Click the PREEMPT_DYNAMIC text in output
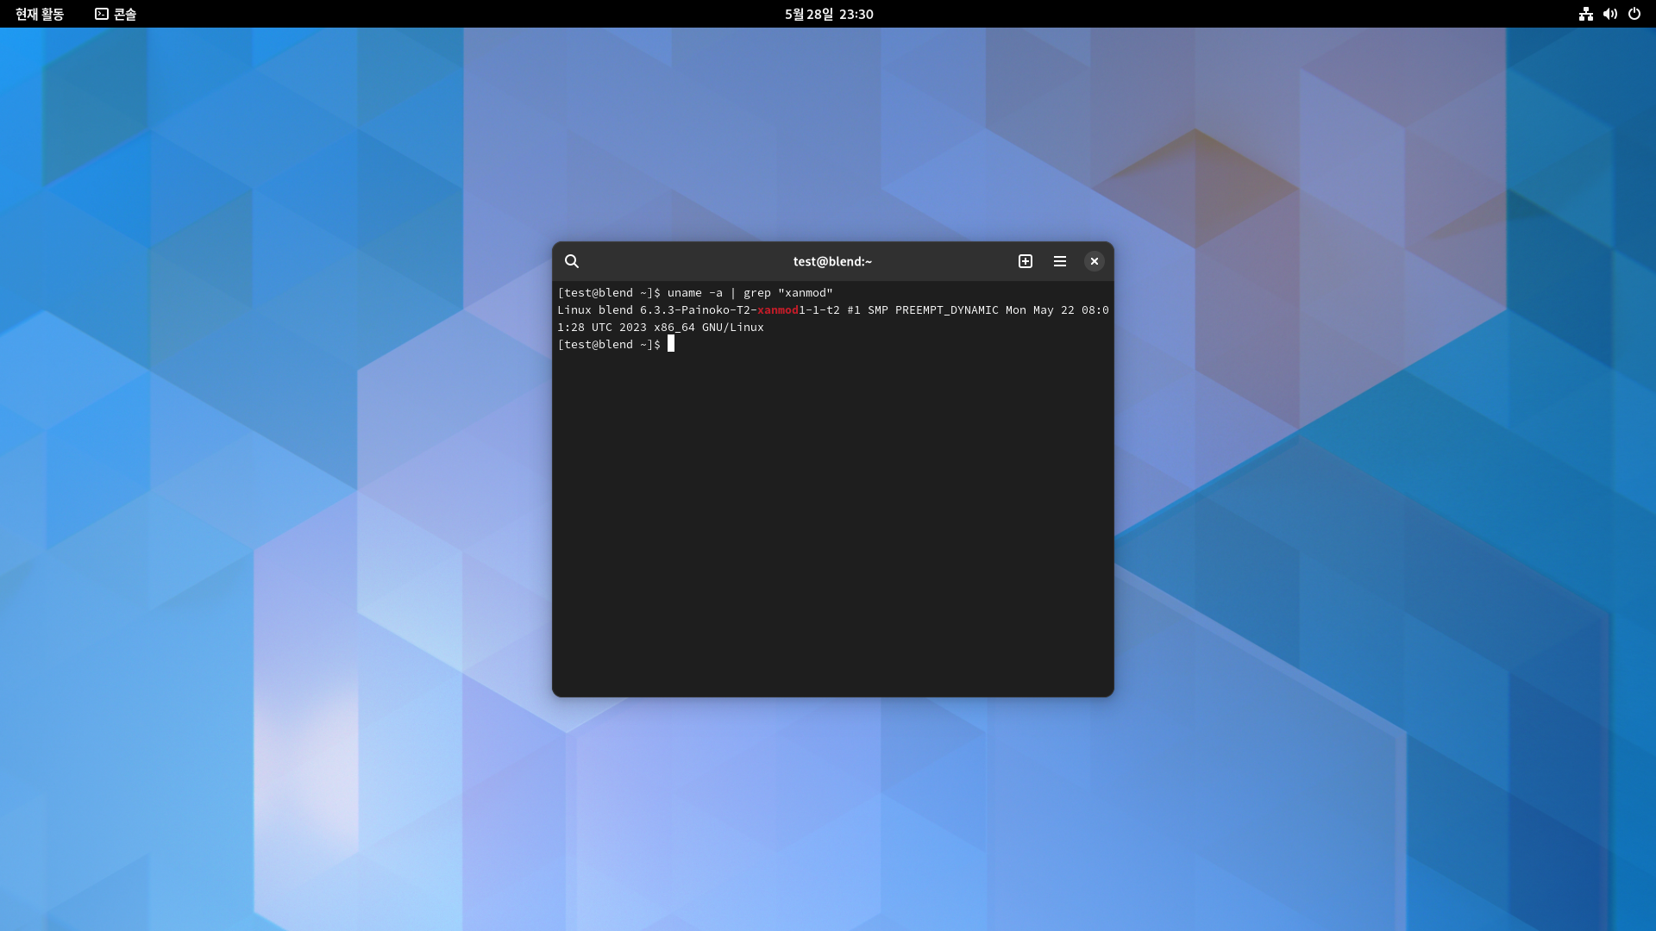The width and height of the screenshot is (1656, 931). coord(946,310)
